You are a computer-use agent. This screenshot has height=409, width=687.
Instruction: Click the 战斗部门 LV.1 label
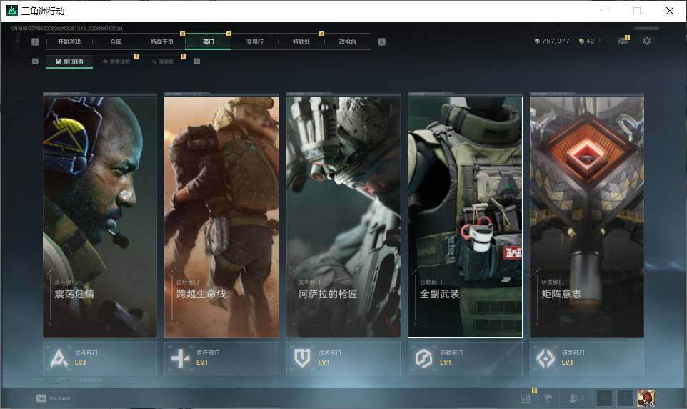[80, 363]
